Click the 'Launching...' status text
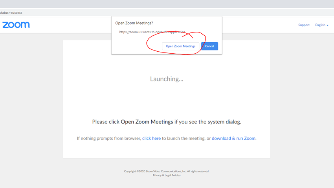The width and height of the screenshot is (334, 188). pos(167,79)
